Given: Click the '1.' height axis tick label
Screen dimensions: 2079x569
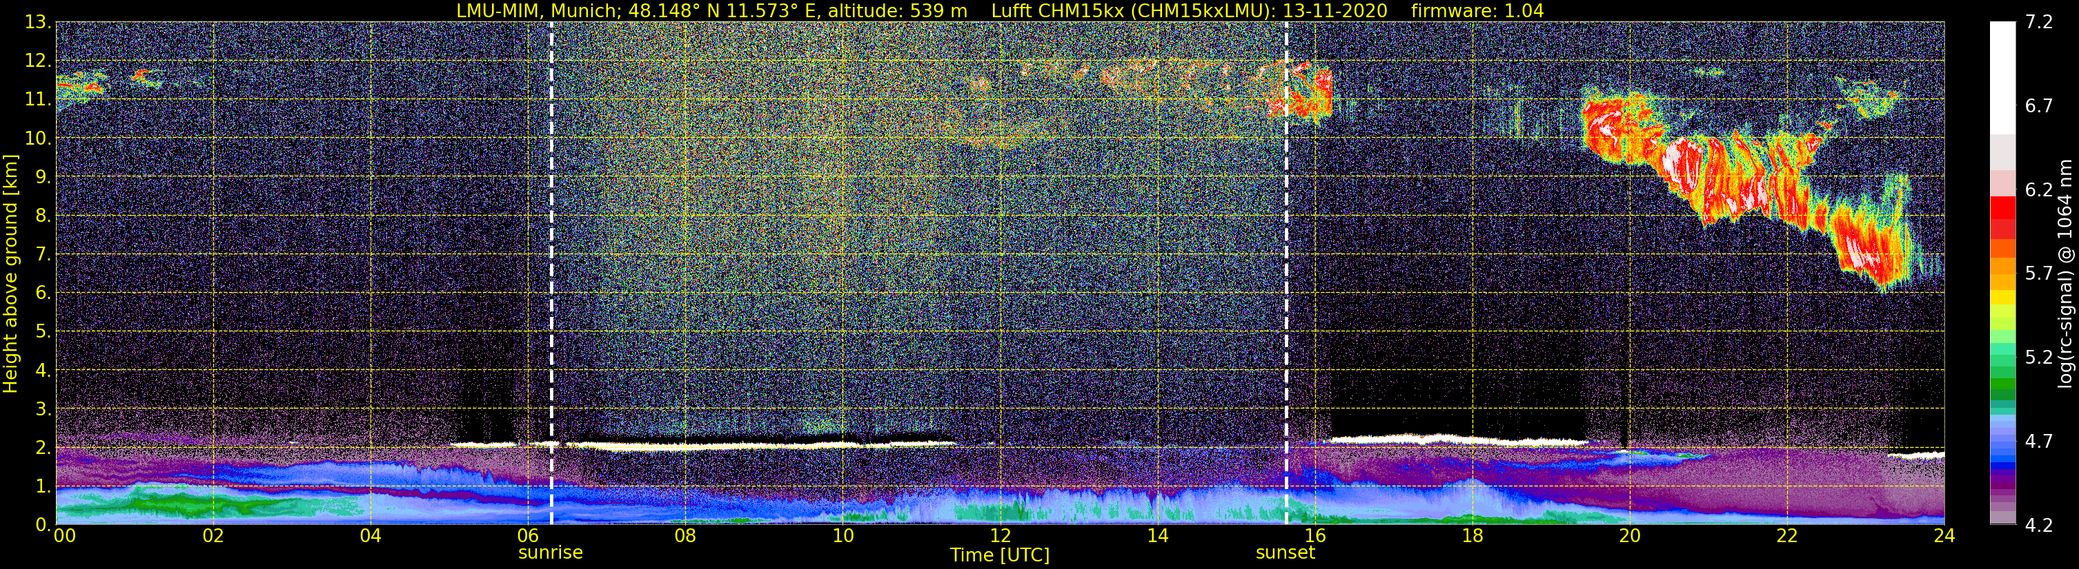Looking at the screenshot, I should pos(42,486).
